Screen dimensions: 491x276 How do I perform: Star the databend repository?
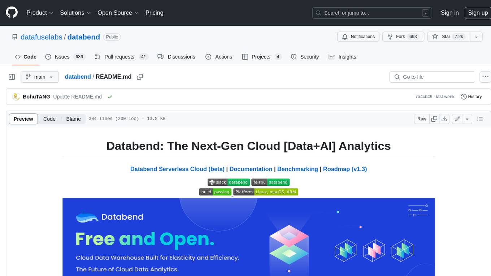click(448, 36)
